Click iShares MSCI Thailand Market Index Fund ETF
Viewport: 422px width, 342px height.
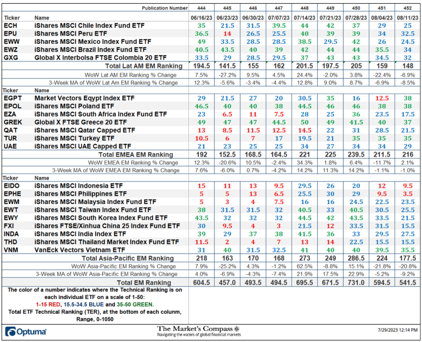click(107, 242)
